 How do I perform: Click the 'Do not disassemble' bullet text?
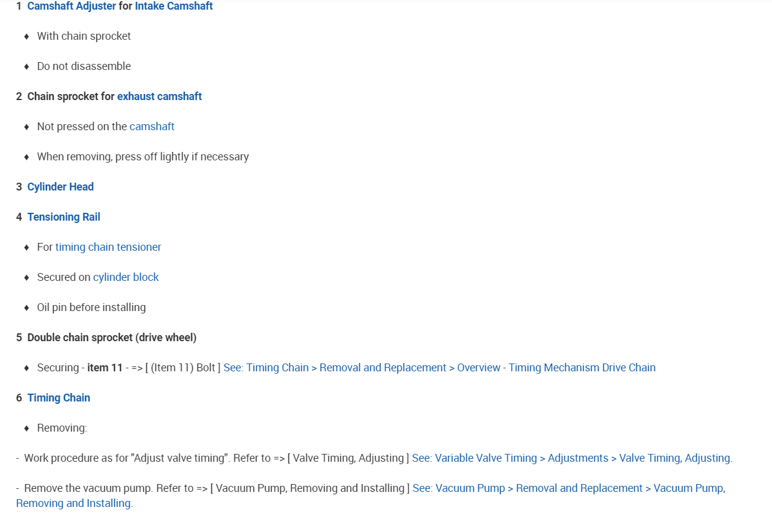tap(84, 66)
